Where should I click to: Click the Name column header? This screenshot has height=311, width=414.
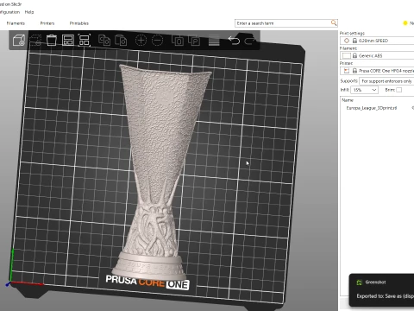[x=348, y=100]
